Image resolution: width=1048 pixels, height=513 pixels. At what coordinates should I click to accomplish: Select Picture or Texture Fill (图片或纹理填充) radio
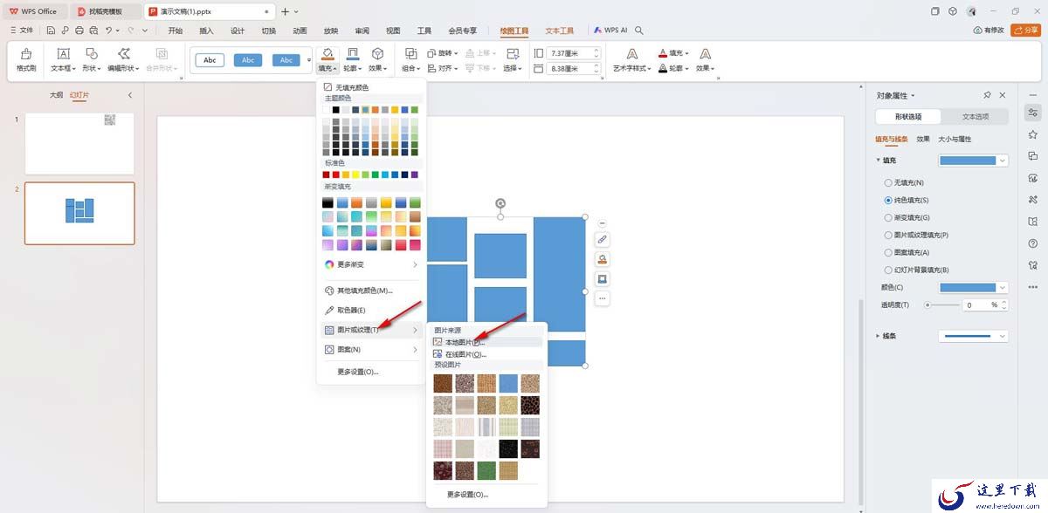coord(889,235)
